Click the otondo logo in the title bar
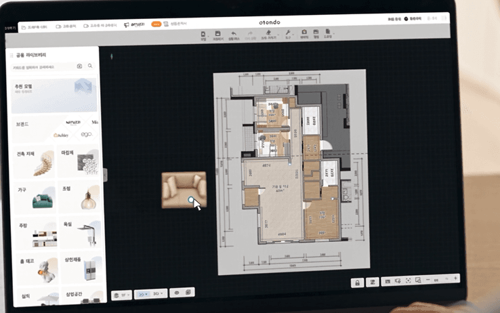The height and width of the screenshot is (313, 500). point(270,22)
